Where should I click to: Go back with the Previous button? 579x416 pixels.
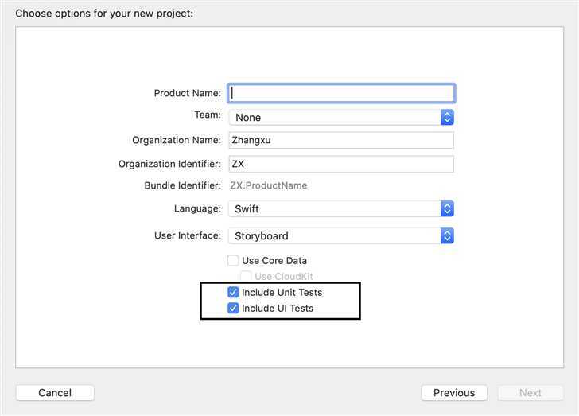coord(453,392)
